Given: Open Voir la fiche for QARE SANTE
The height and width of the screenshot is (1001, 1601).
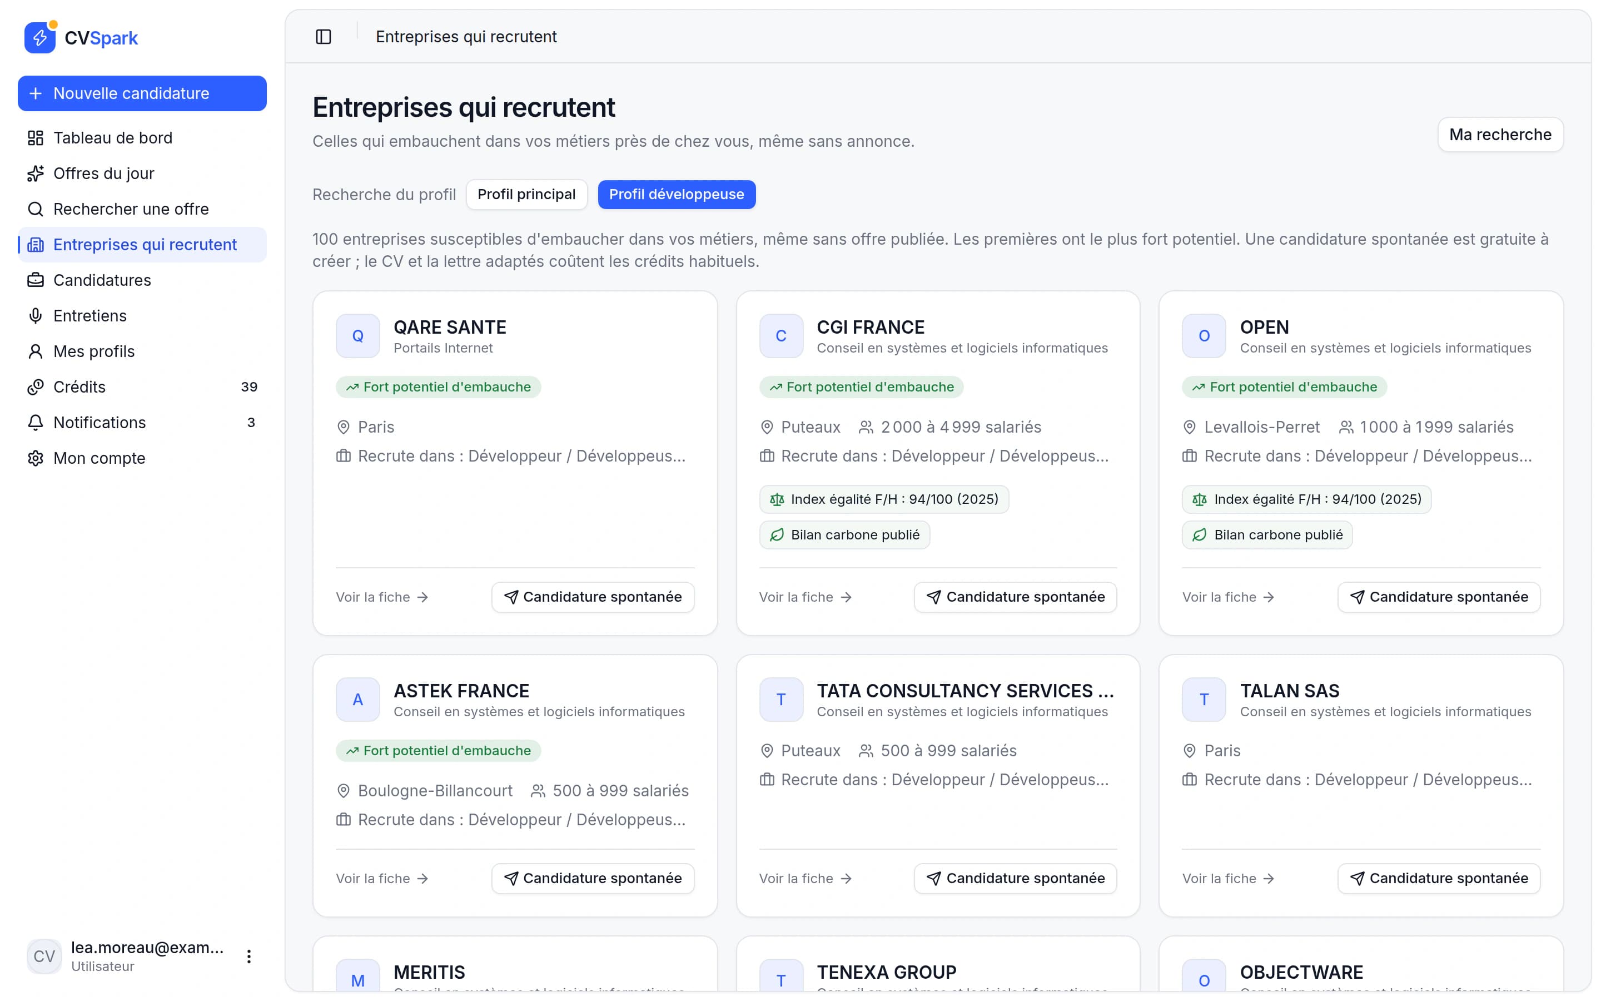Looking at the screenshot, I should pyautogui.click(x=382, y=597).
